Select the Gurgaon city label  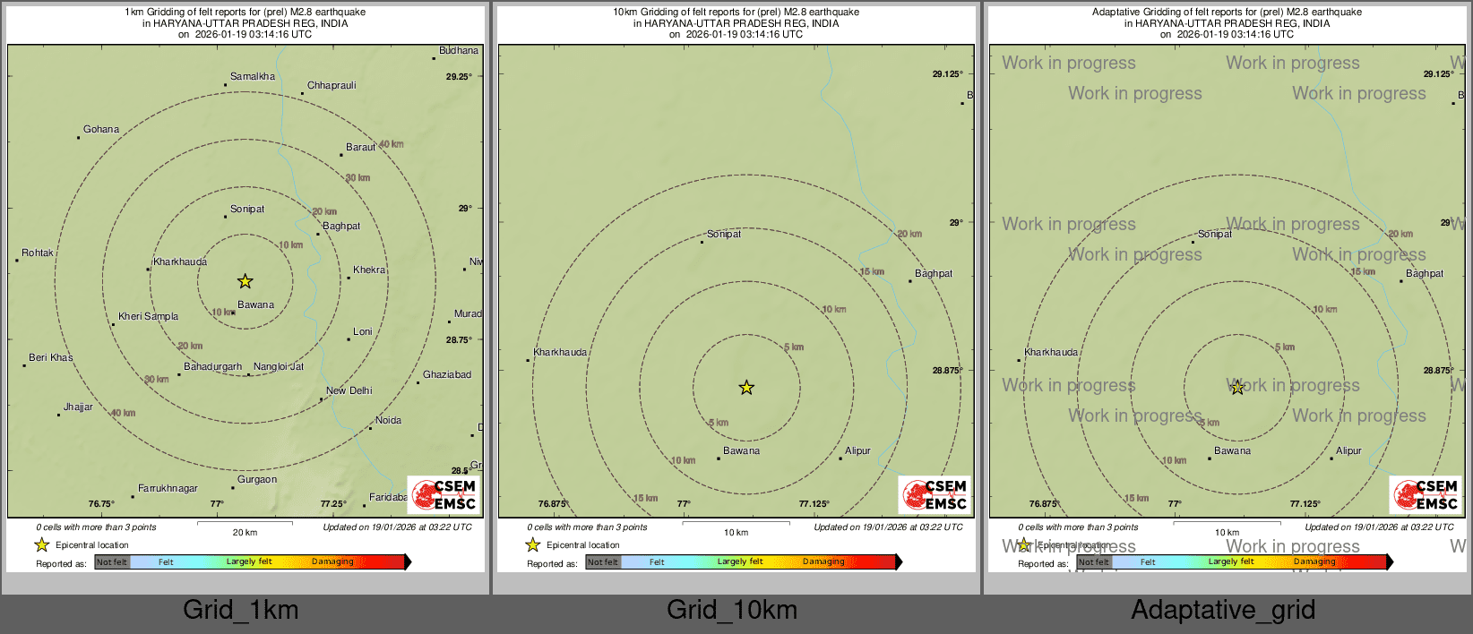pos(257,480)
